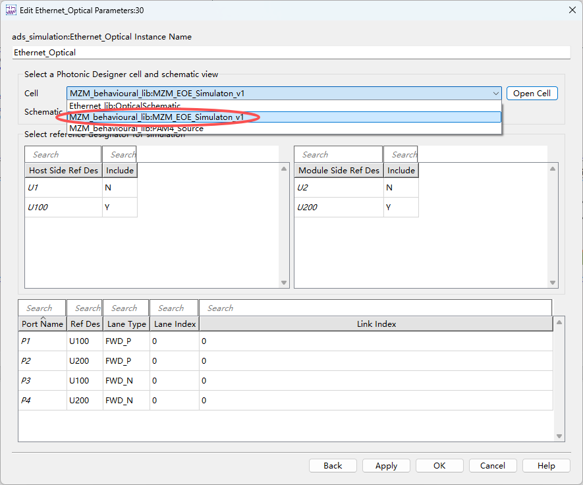Select module side row U200
The image size is (583, 485).
coord(339,207)
